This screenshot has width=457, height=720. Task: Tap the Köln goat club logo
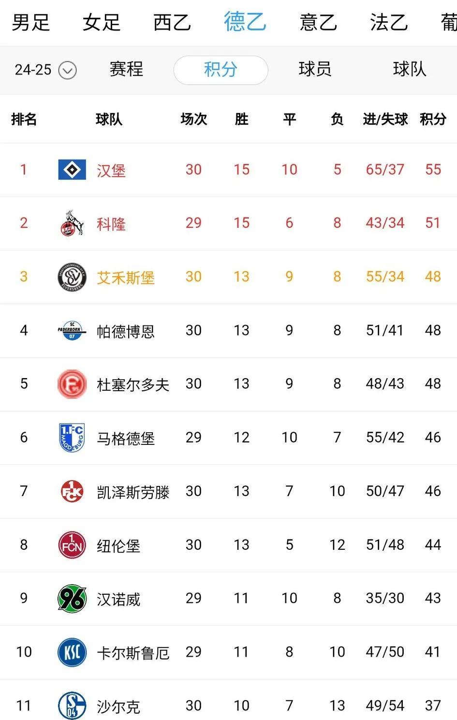pyautogui.click(x=72, y=223)
